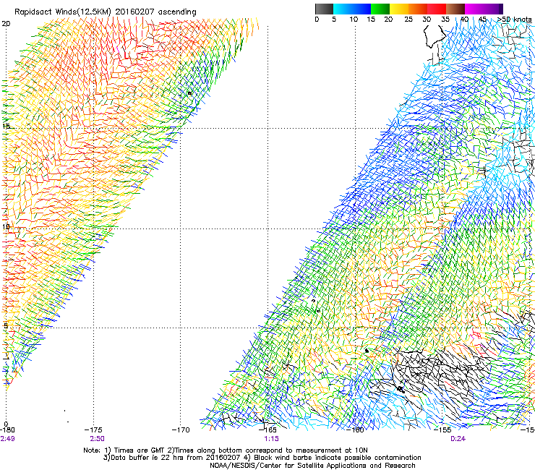Screen dimensions: 535x470
Task: Click the red 30-35 knots legend swatch
Action: point(437,9)
